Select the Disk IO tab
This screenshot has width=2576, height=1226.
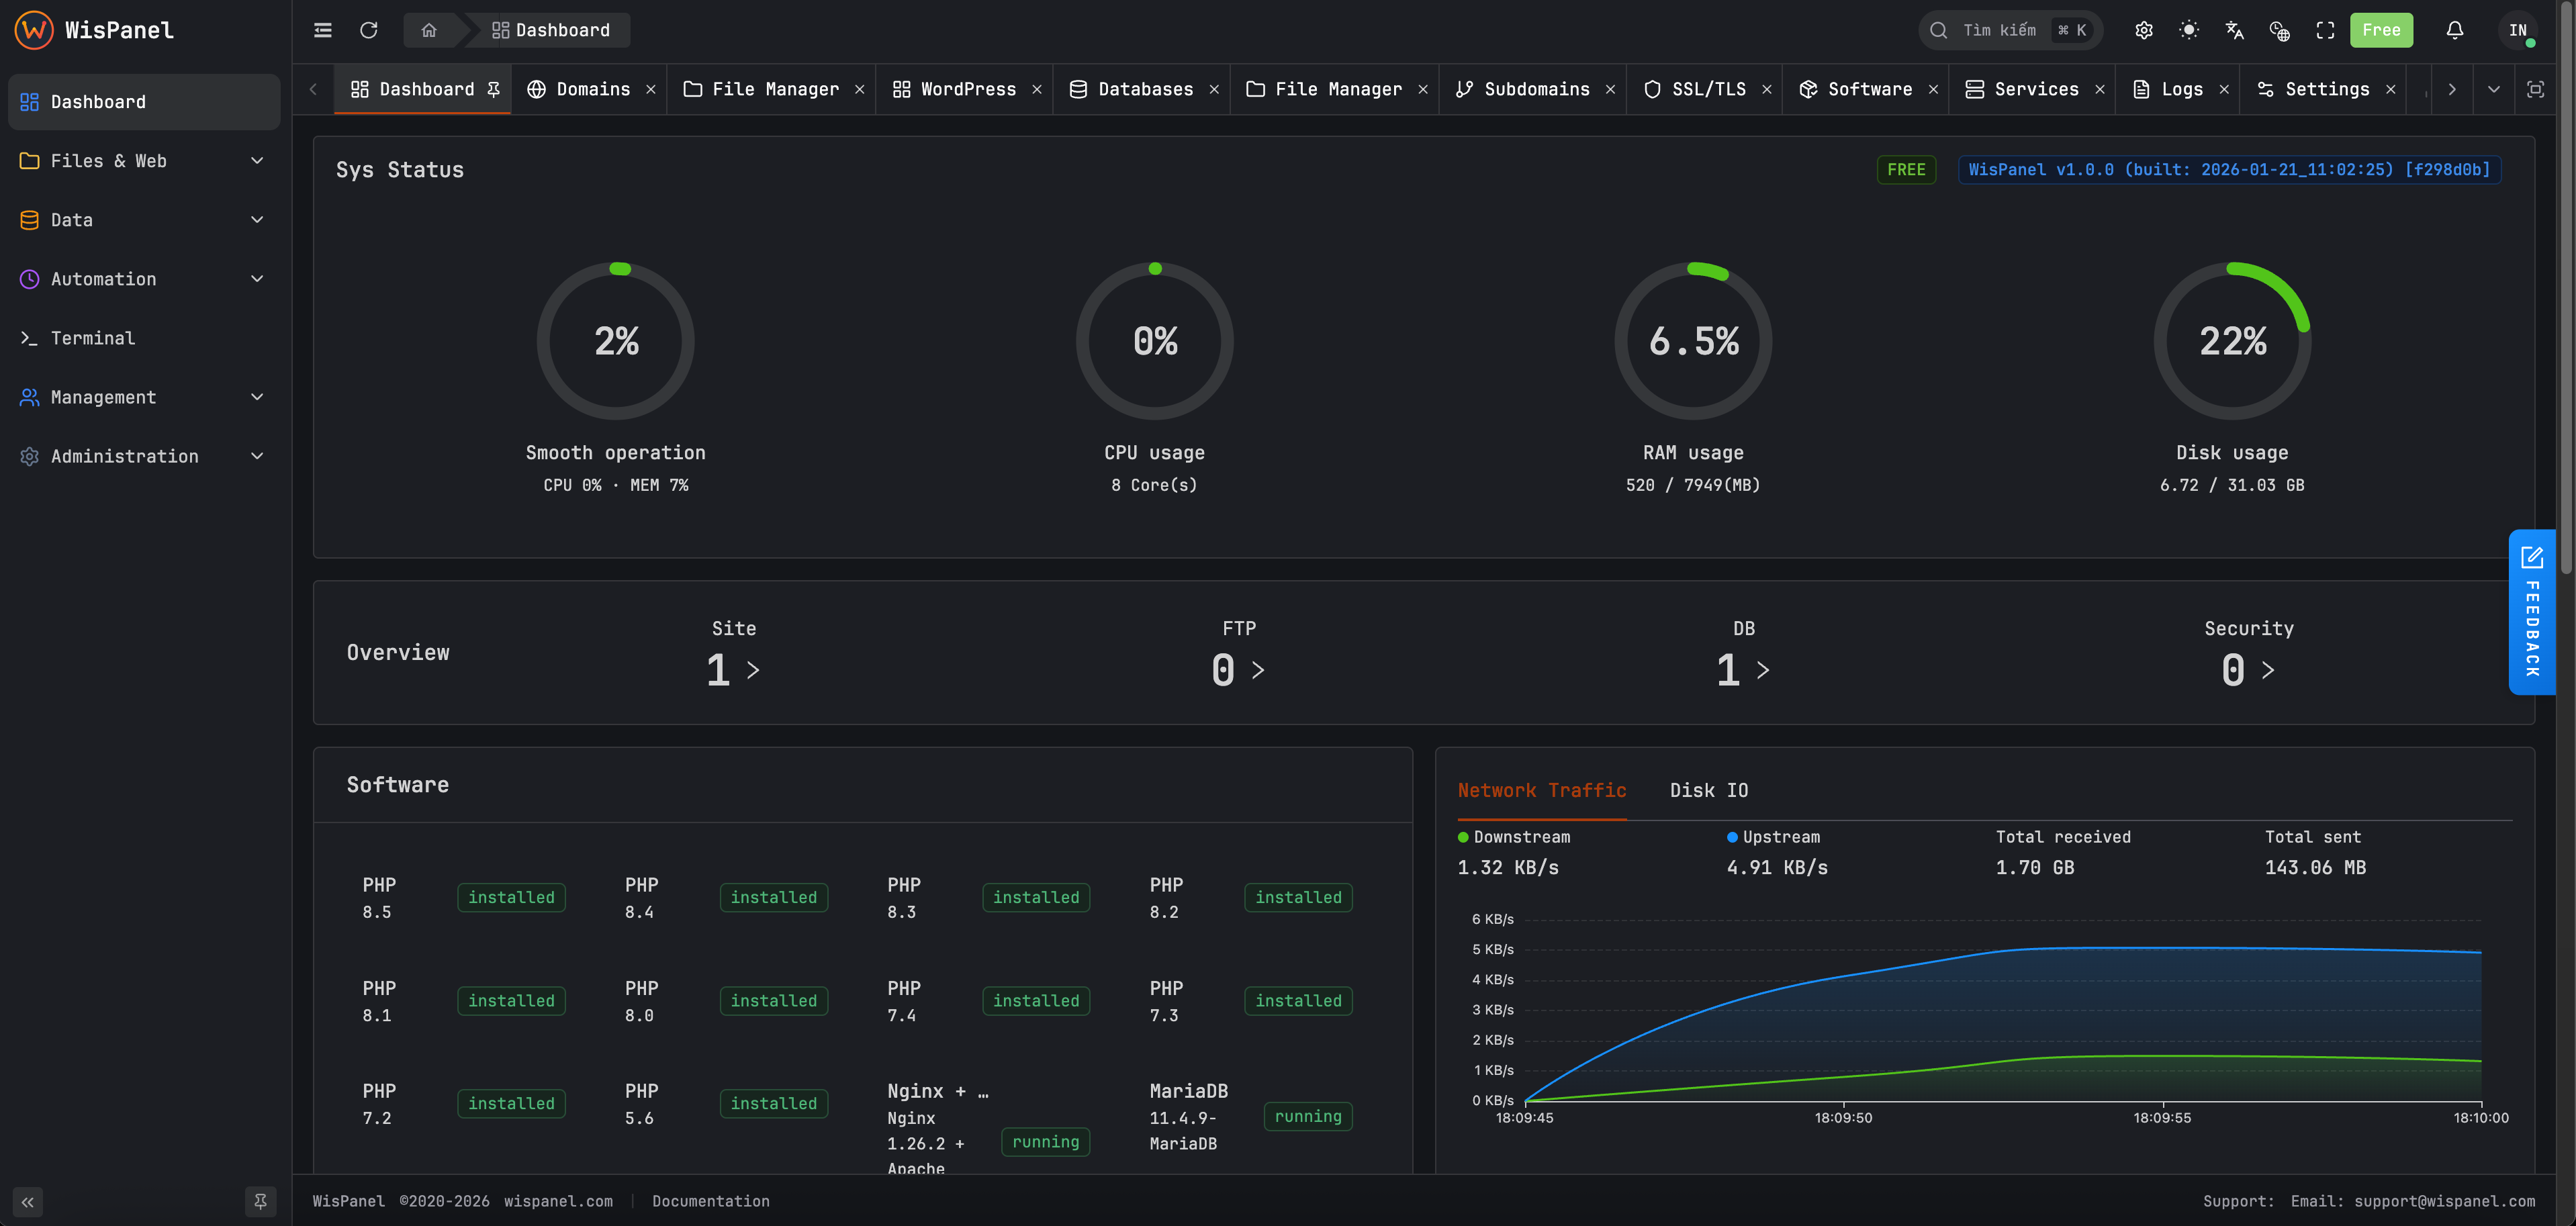(1709, 790)
